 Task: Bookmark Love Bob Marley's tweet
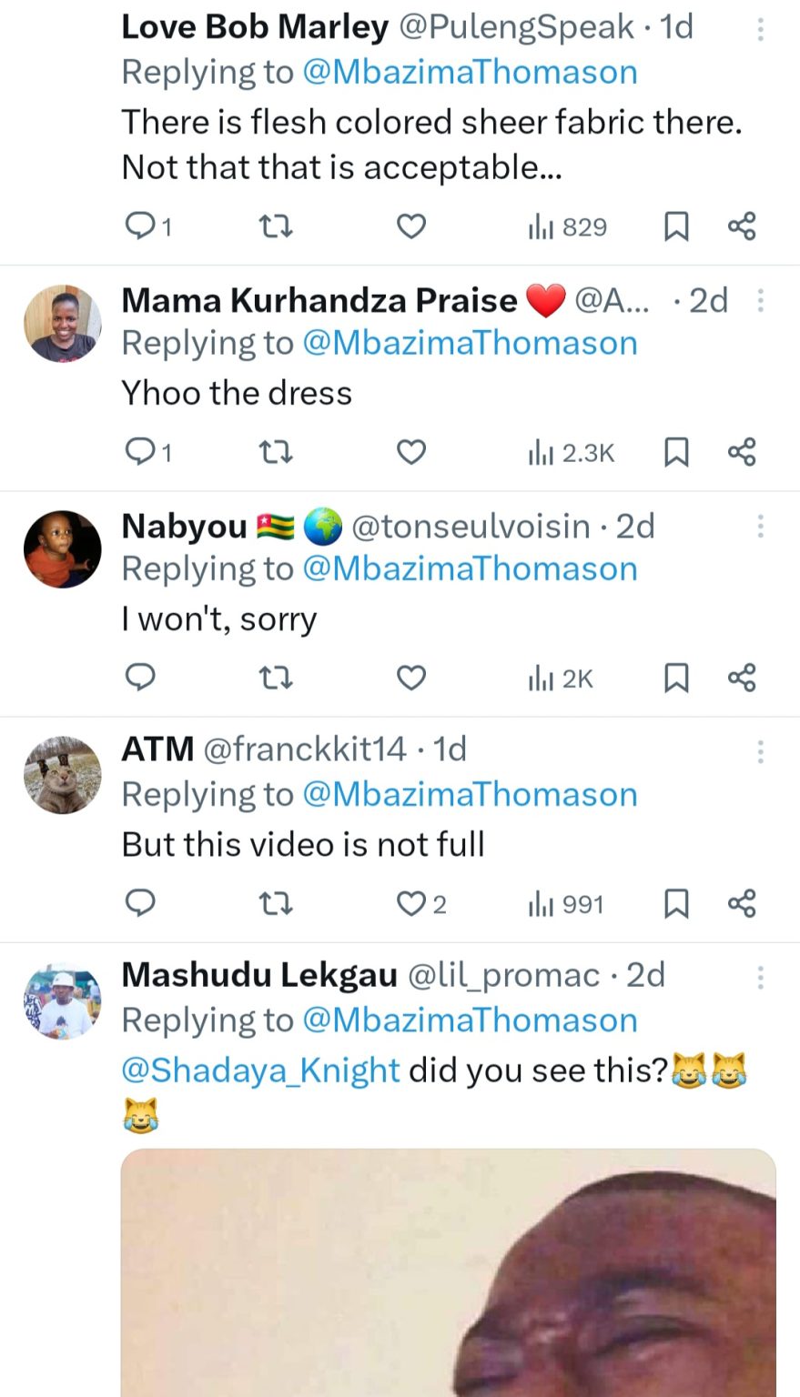[675, 226]
